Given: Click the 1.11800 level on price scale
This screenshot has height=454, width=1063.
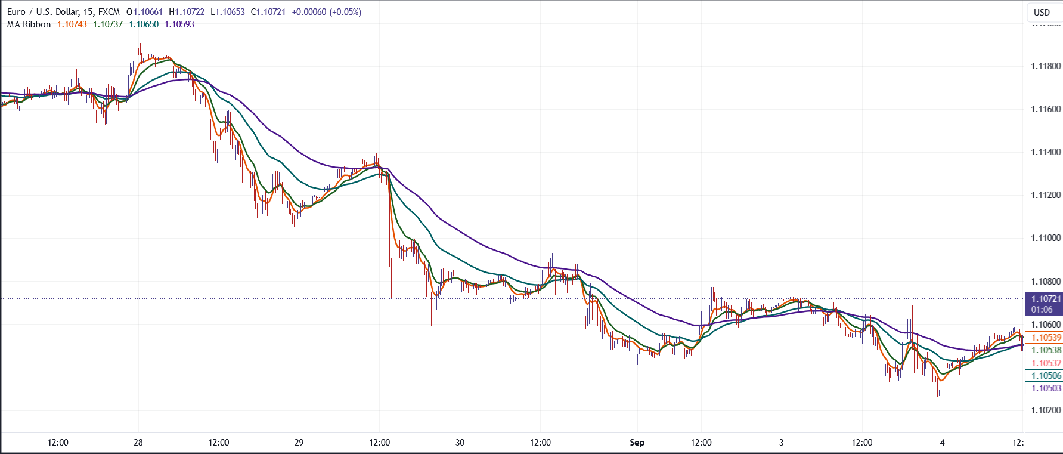Looking at the screenshot, I should tap(1046, 66).
